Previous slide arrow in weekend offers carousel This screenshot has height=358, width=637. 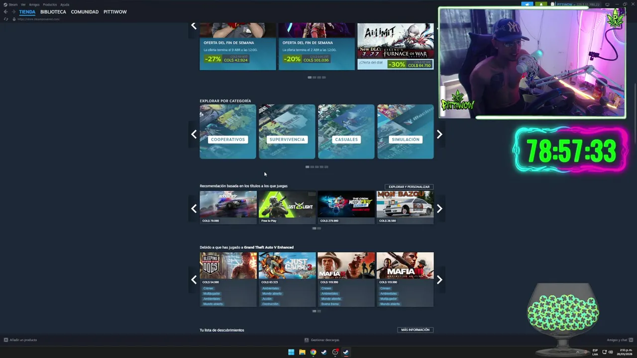pyautogui.click(x=194, y=26)
